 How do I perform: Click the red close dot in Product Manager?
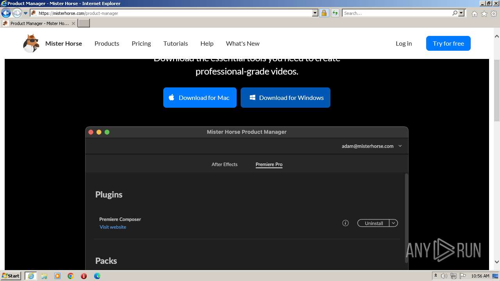pos(91,132)
